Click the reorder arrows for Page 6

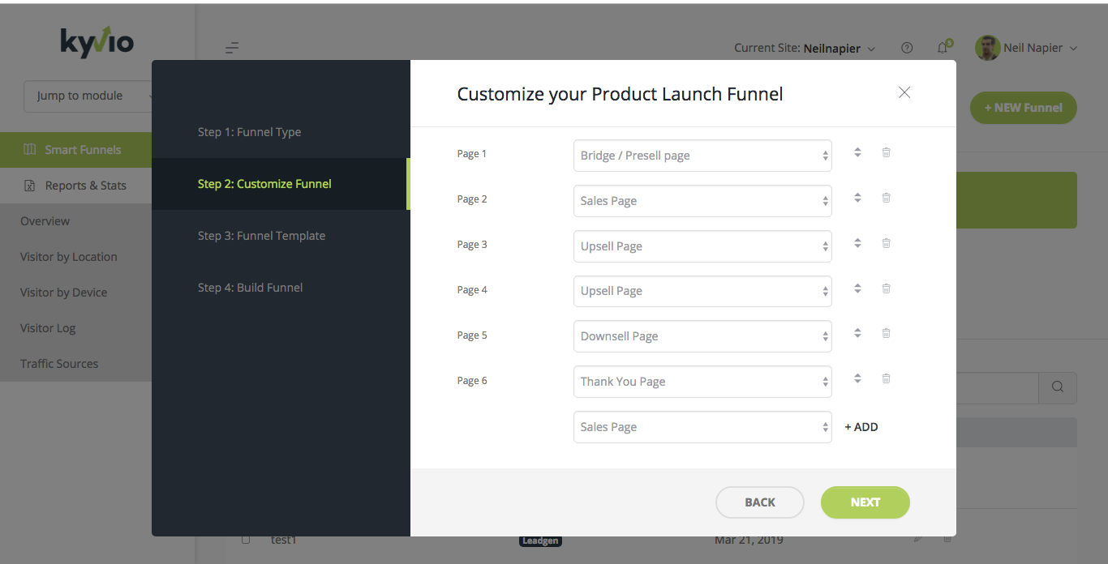[x=857, y=378]
